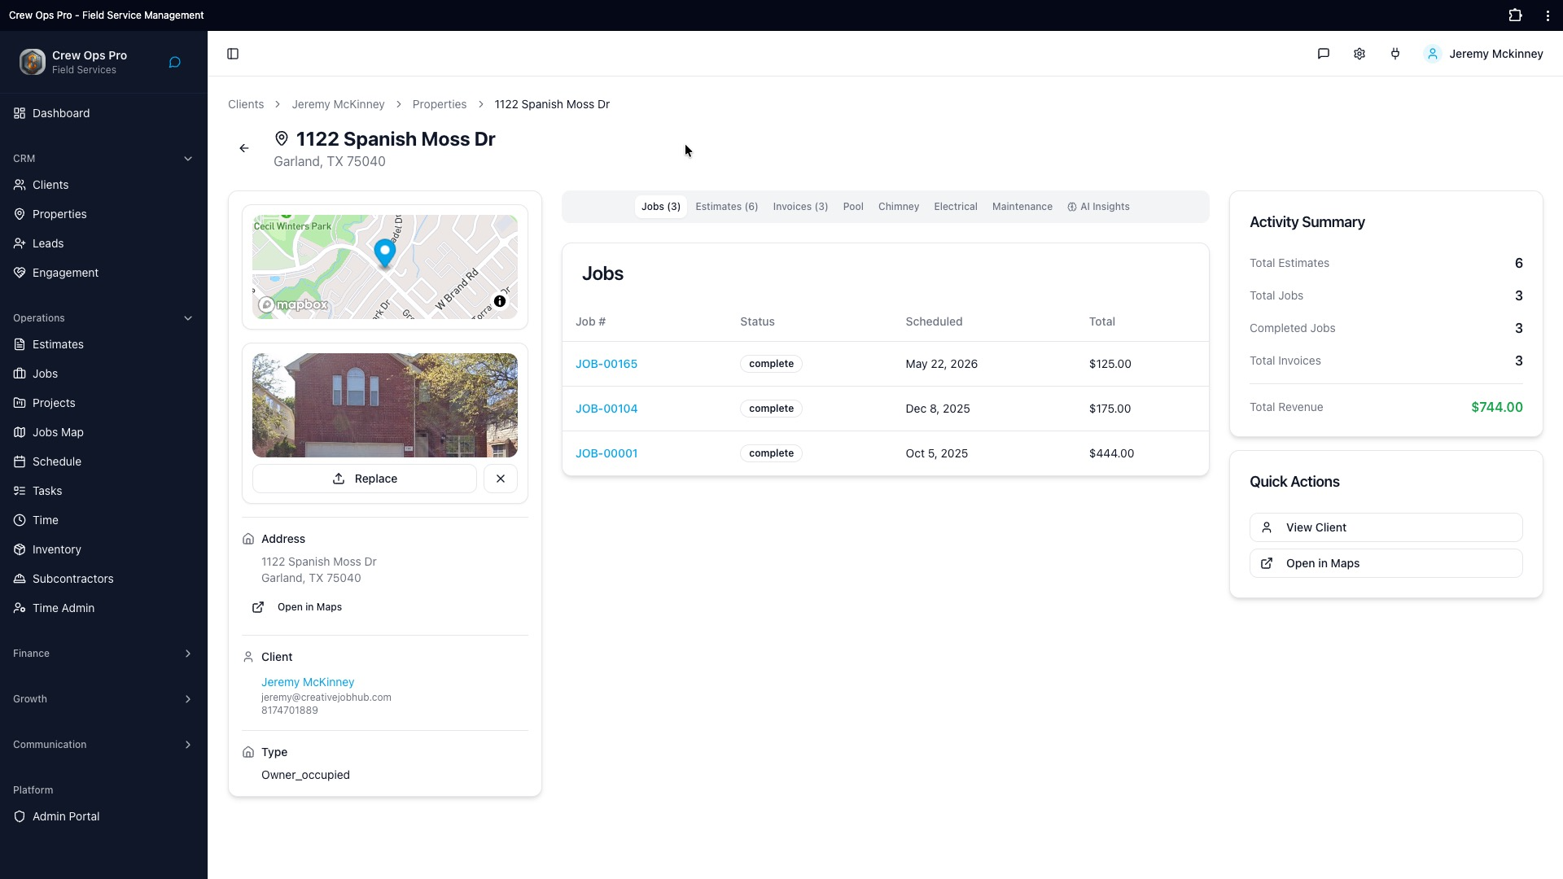Click the Crew Ops Pro logo

click(x=33, y=62)
